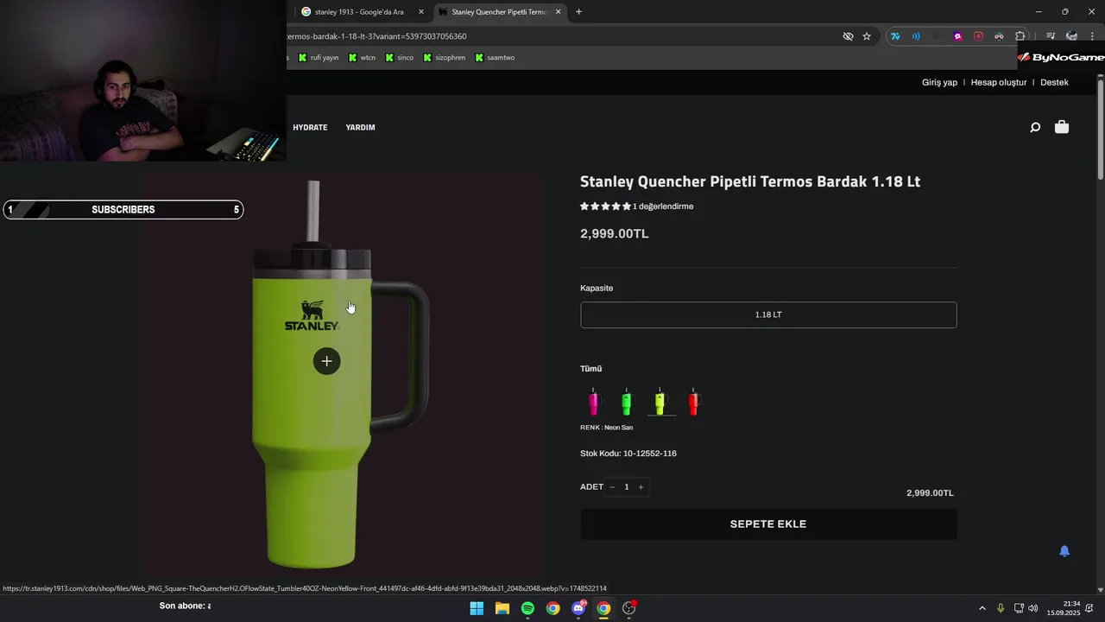This screenshot has height=622, width=1105.
Task: Open the saamtwo bookmark
Action: click(x=495, y=58)
